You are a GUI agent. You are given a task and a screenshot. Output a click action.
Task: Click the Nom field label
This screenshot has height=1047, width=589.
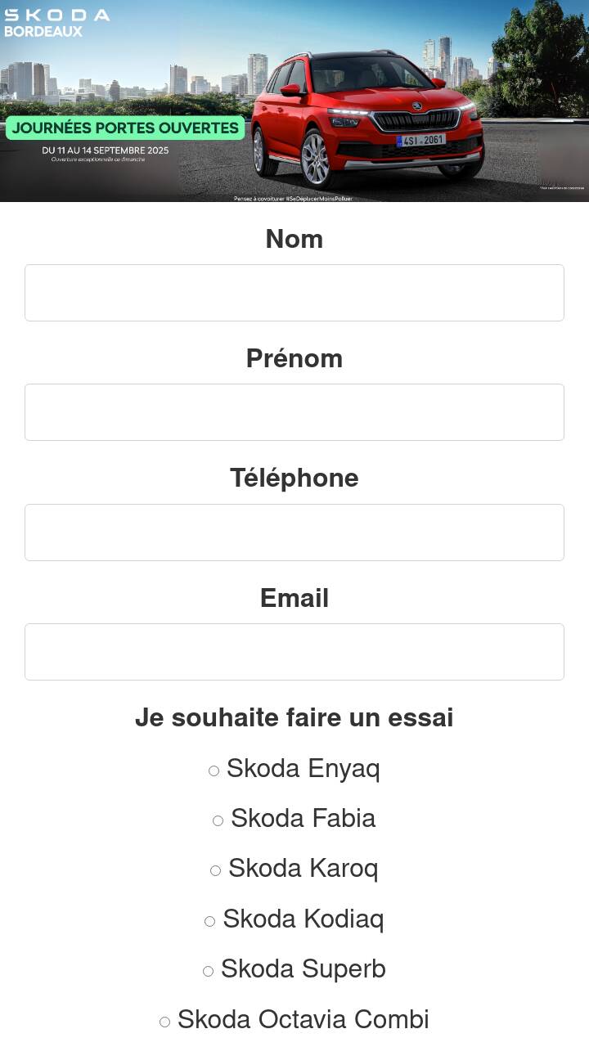[294, 239]
